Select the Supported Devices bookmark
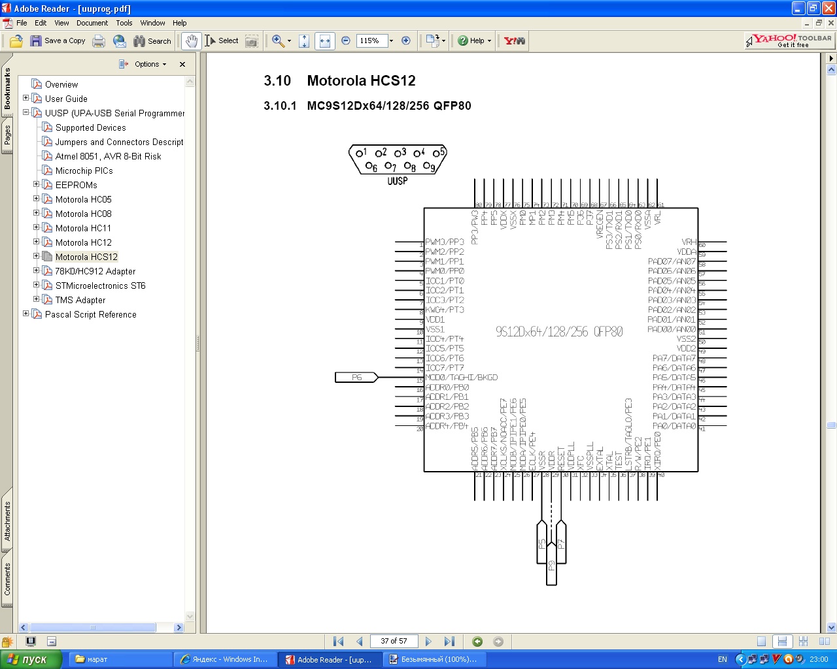837x669 pixels. 90,127
